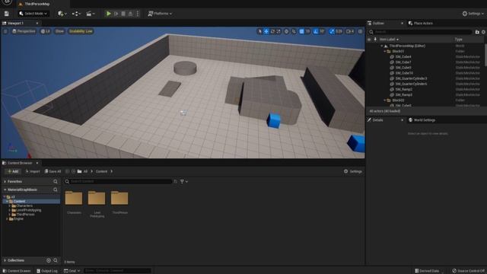Activate the rotate gizmo tool

coord(272,31)
